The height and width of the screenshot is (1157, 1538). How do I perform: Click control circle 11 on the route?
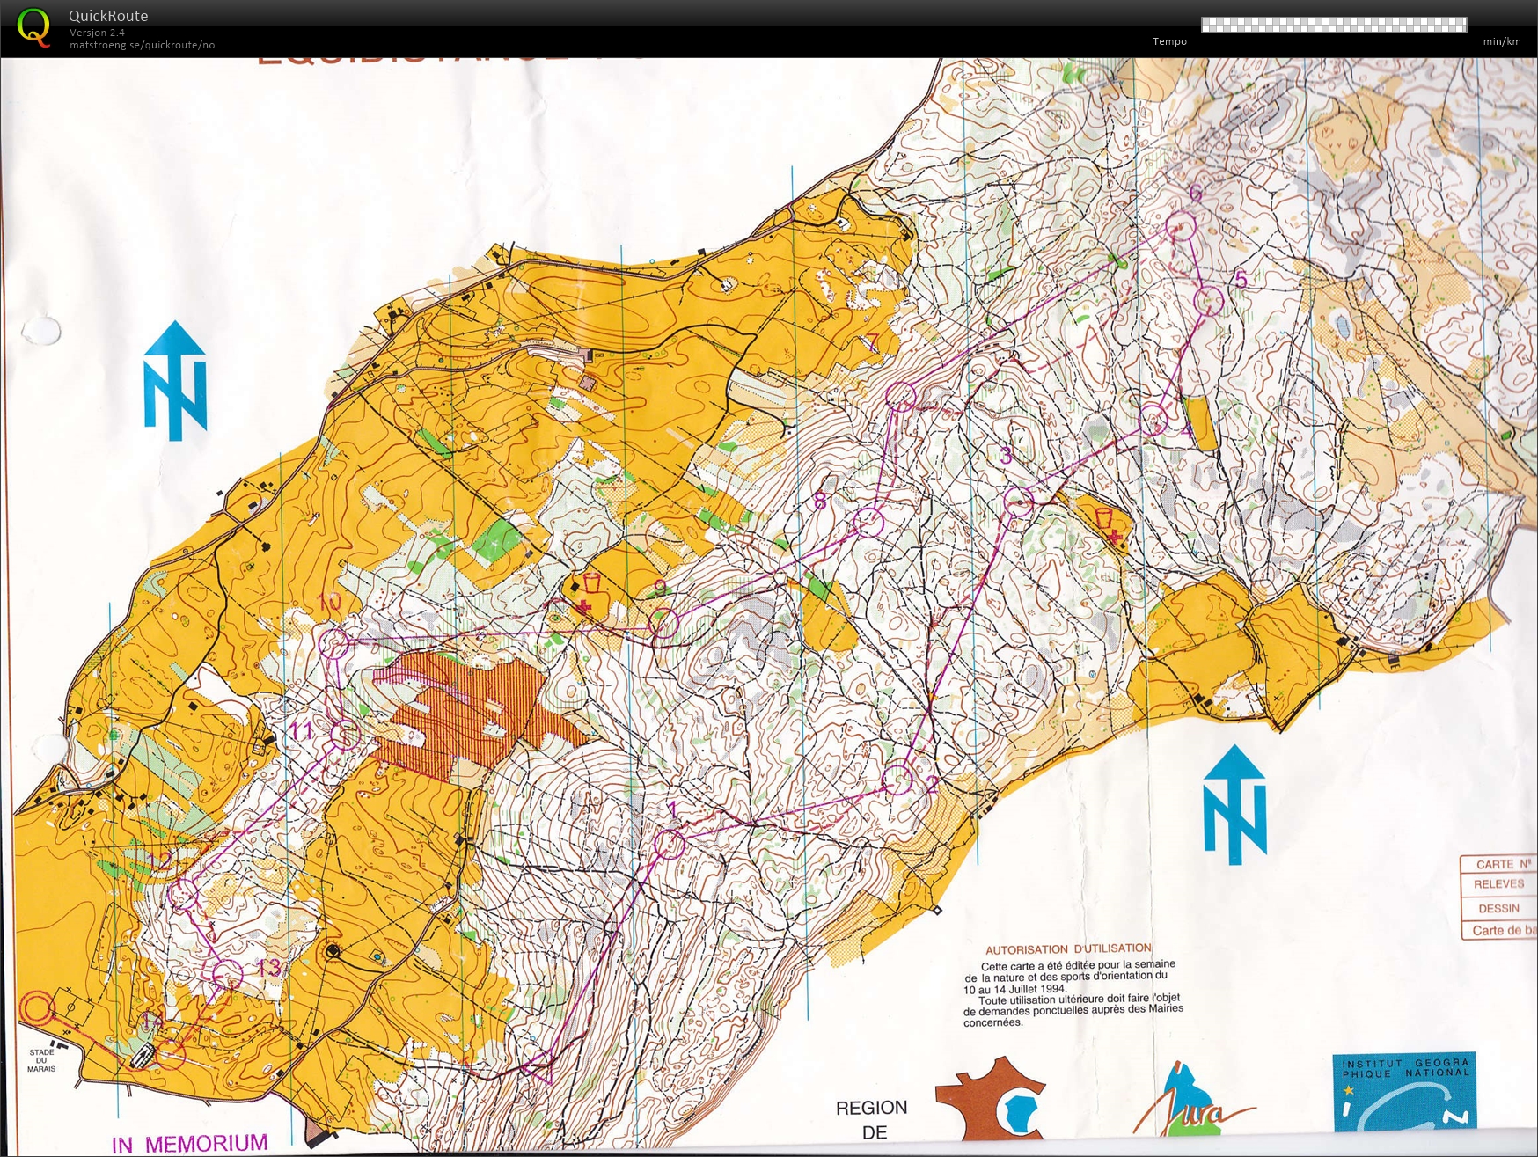[346, 734]
